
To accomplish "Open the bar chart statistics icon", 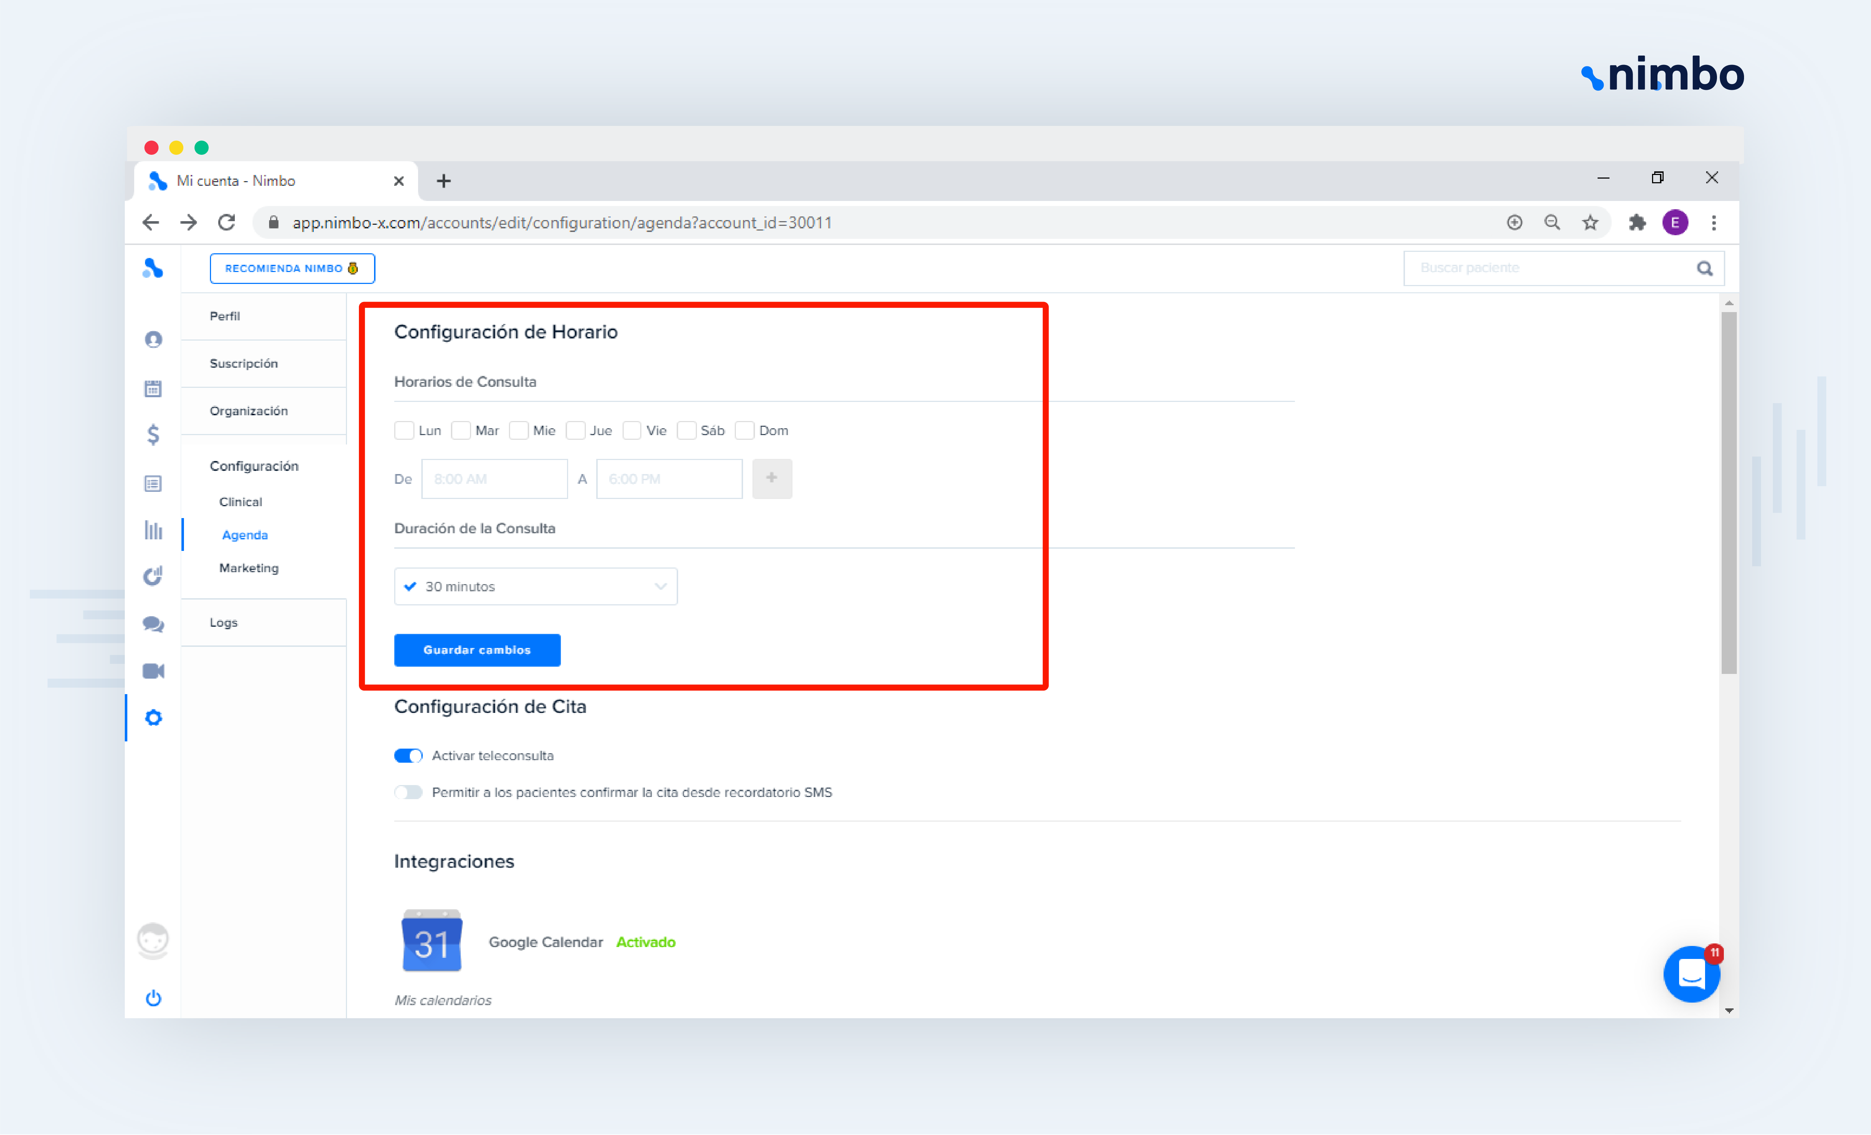I will [153, 530].
